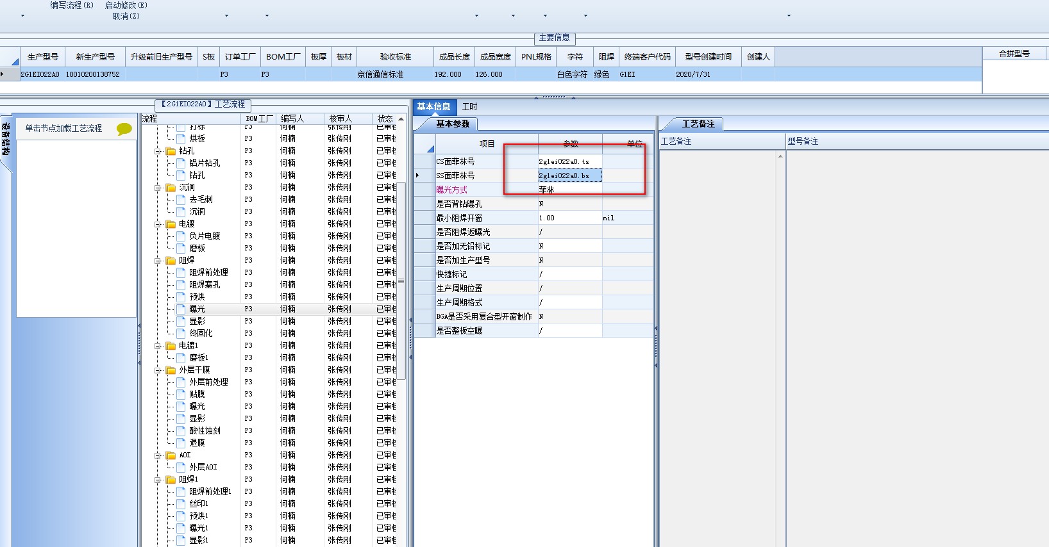Image resolution: width=1049 pixels, height=547 pixels.
Task: Click the 预烘 document icon
Action: coord(181,297)
